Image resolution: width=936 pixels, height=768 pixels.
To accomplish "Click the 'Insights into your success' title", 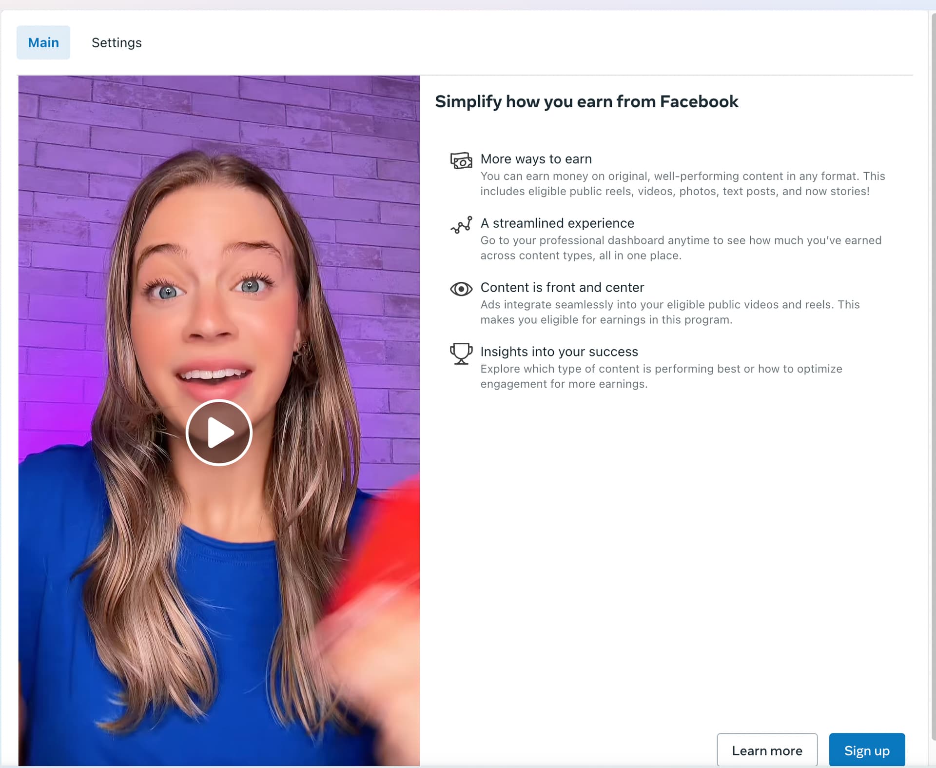I will (x=559, y=352).
